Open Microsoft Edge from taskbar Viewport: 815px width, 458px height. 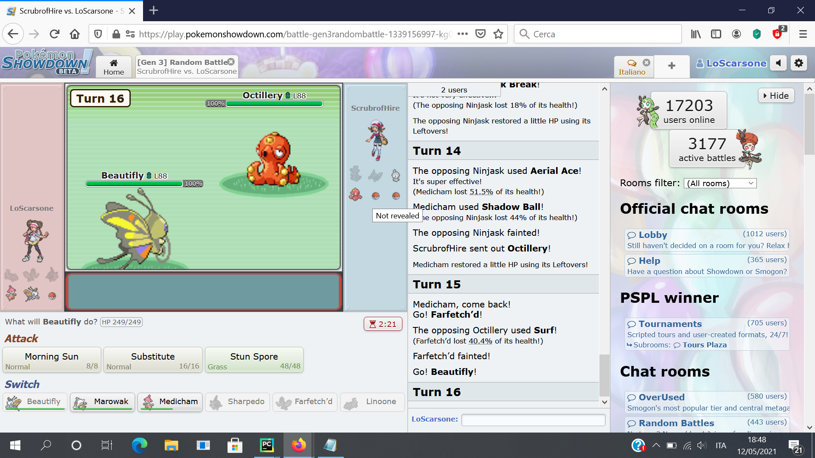point(140,445)
